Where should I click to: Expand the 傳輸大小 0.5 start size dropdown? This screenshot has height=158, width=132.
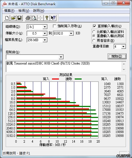coord(45,33)
